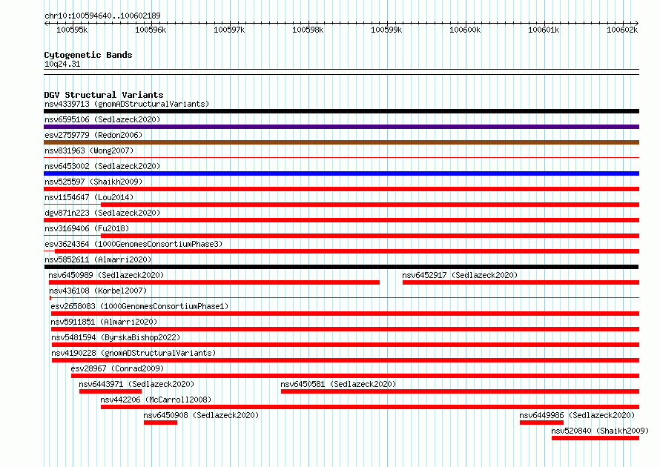660x467 pixels.
Task: Open nsv436108 (Korbel2007) label
Action: (x=98, y=291)
